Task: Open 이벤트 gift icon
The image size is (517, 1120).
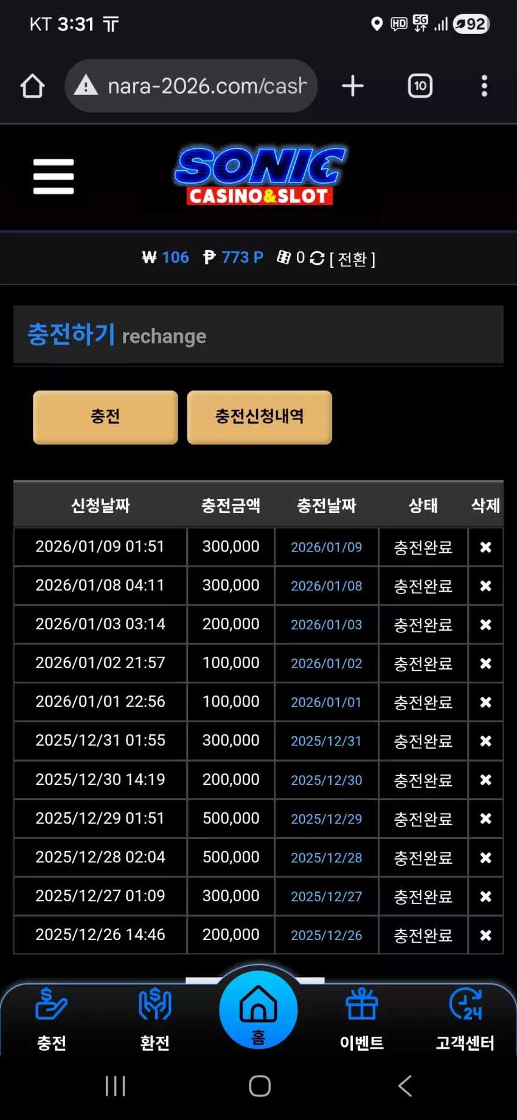Action: click(362, 1019)
